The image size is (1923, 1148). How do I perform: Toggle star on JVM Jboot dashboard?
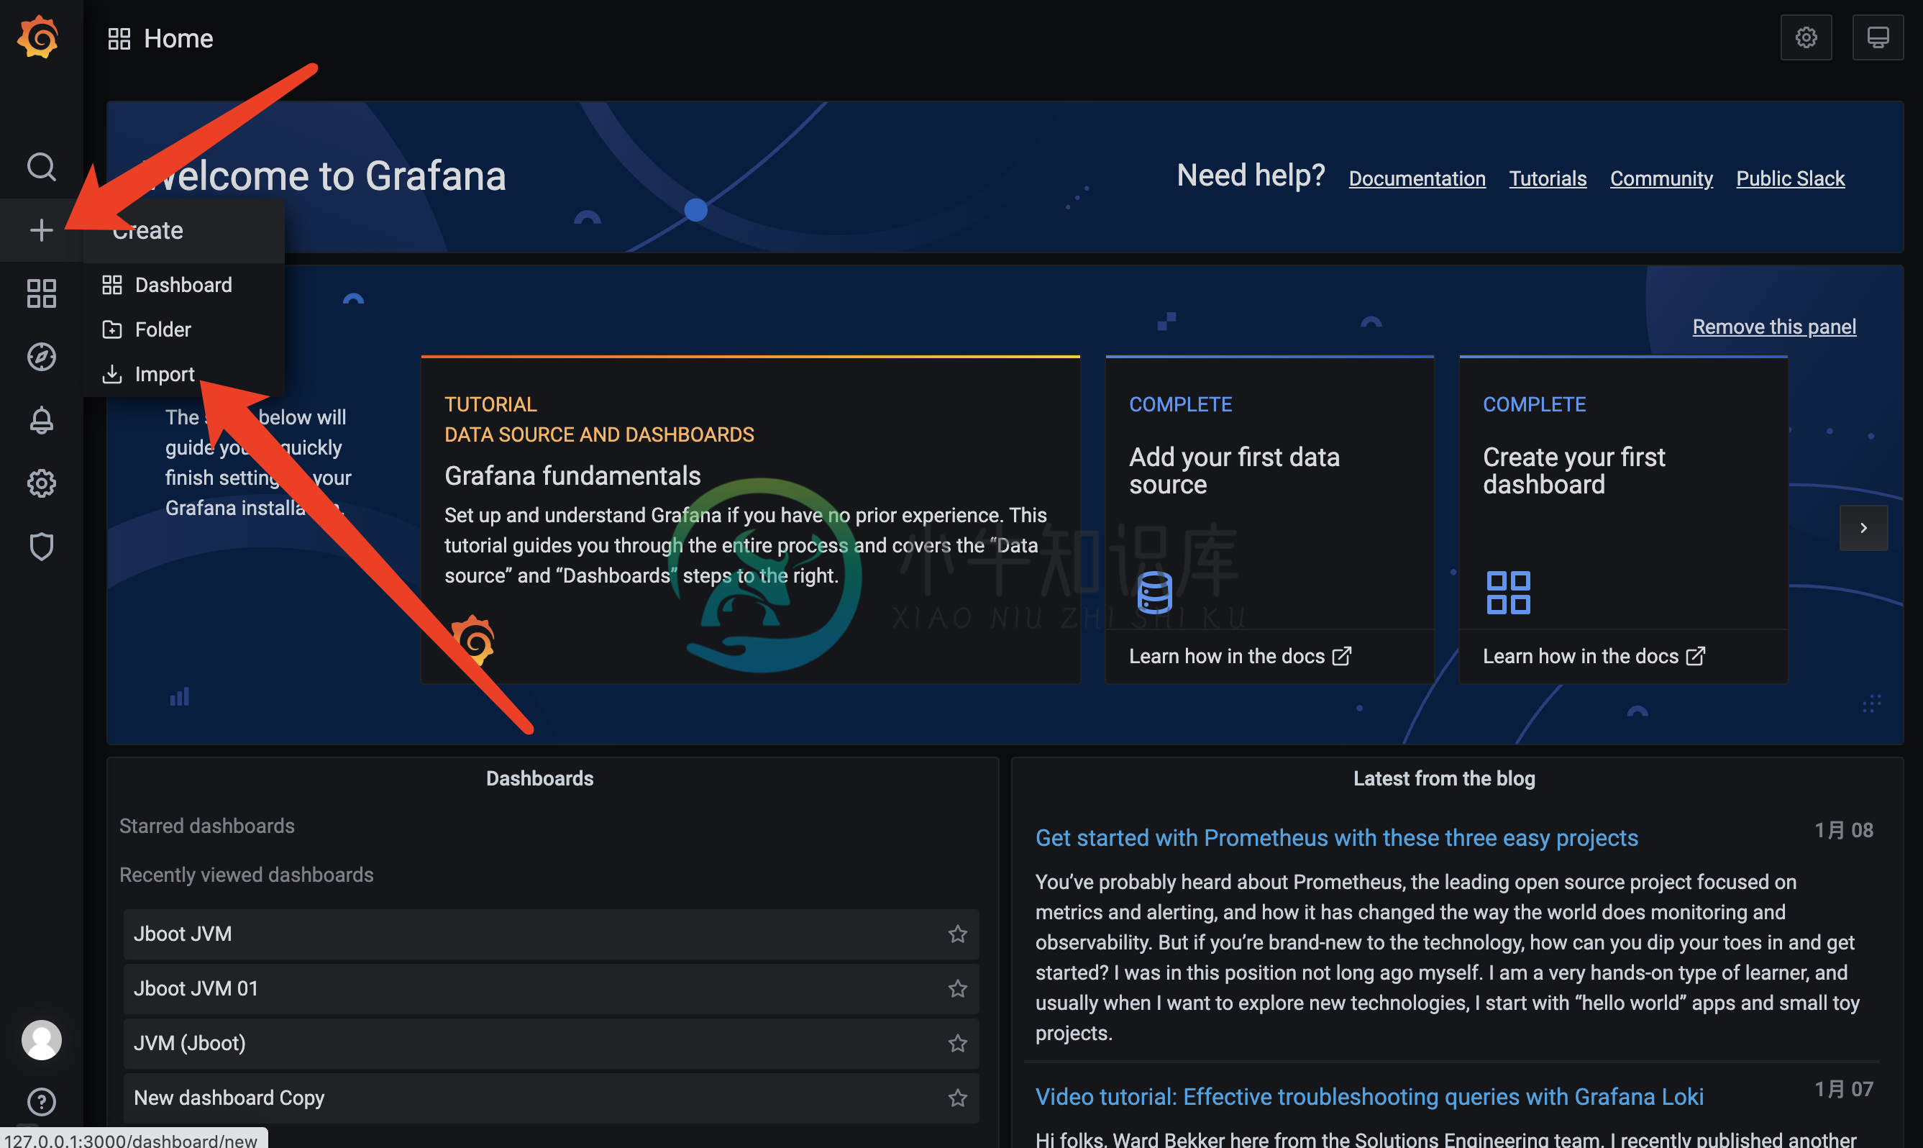click(957, 1042)
